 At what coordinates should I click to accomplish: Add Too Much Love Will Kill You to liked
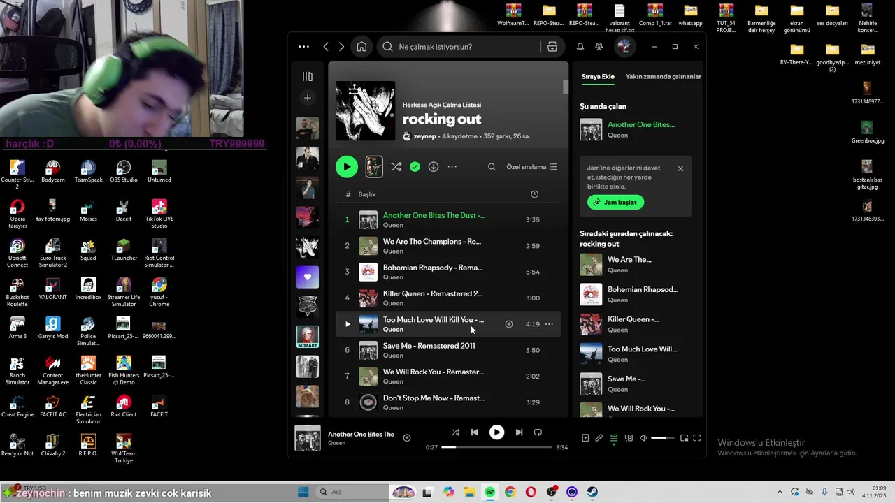click(509, 324)
